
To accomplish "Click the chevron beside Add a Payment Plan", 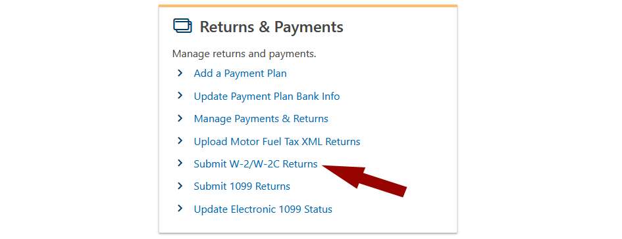I will pos(180,73).
